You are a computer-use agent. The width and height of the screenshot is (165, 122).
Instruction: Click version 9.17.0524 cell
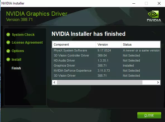pyautogui.click(x=104, y=50)
